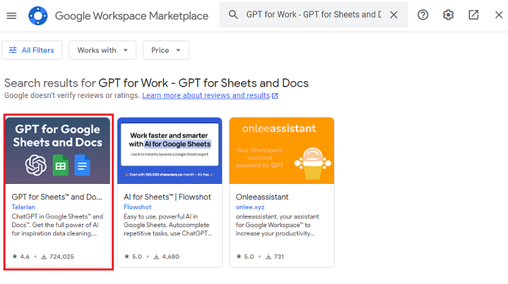
Task: Click the Search results for heading
Action: (x=156, y=83)
